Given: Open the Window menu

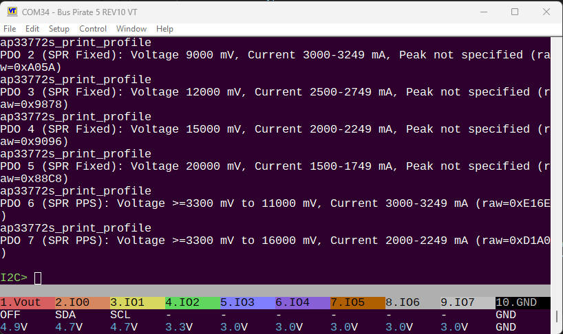Looking at the screenshot, I should pyautogui.click(x=131, y=29).
